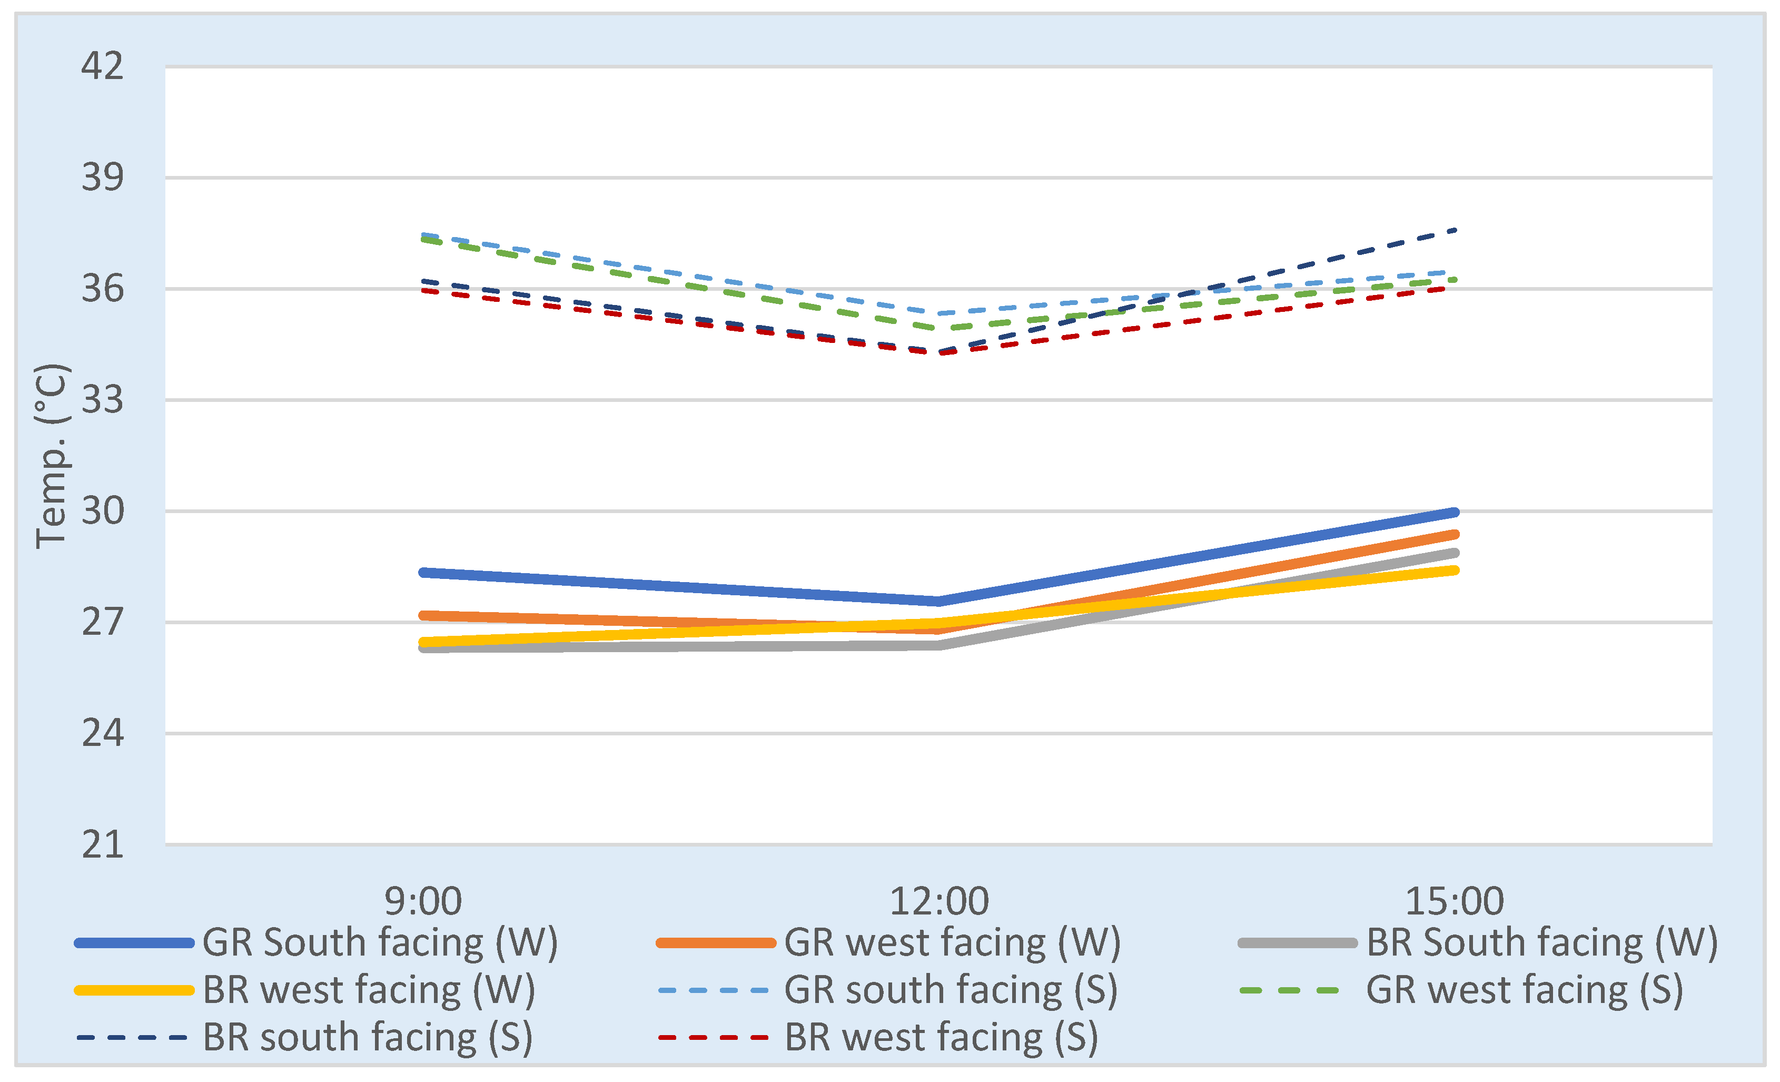Screen dimensions: 1780x1082
Task: Click the BR west facing (W) legend entry
Action: coord(369,990)
